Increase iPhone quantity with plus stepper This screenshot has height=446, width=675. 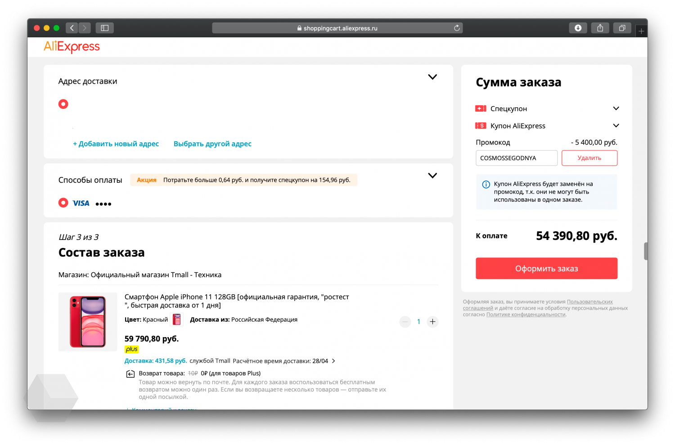[432, 322]
